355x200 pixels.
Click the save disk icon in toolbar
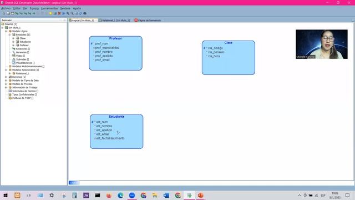pos(12,13)
